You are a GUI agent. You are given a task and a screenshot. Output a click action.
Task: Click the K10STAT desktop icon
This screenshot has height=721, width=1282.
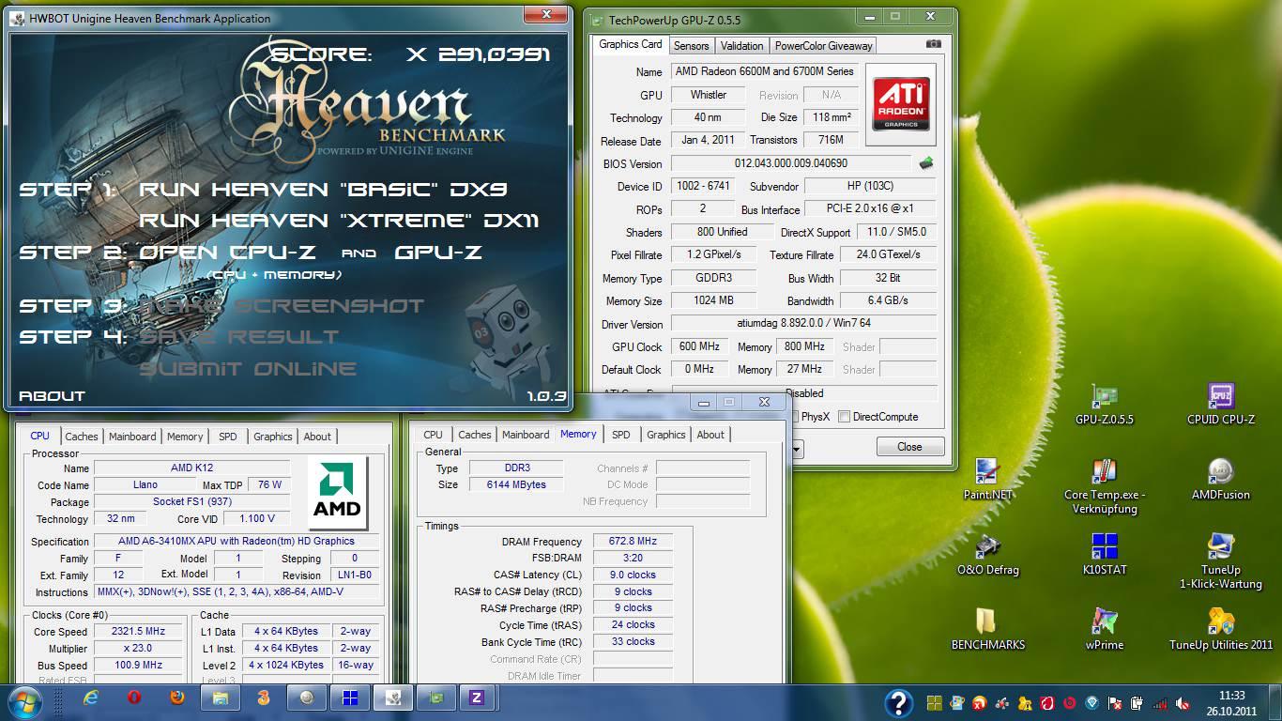pyautogui.click(x=1104, y=555)
